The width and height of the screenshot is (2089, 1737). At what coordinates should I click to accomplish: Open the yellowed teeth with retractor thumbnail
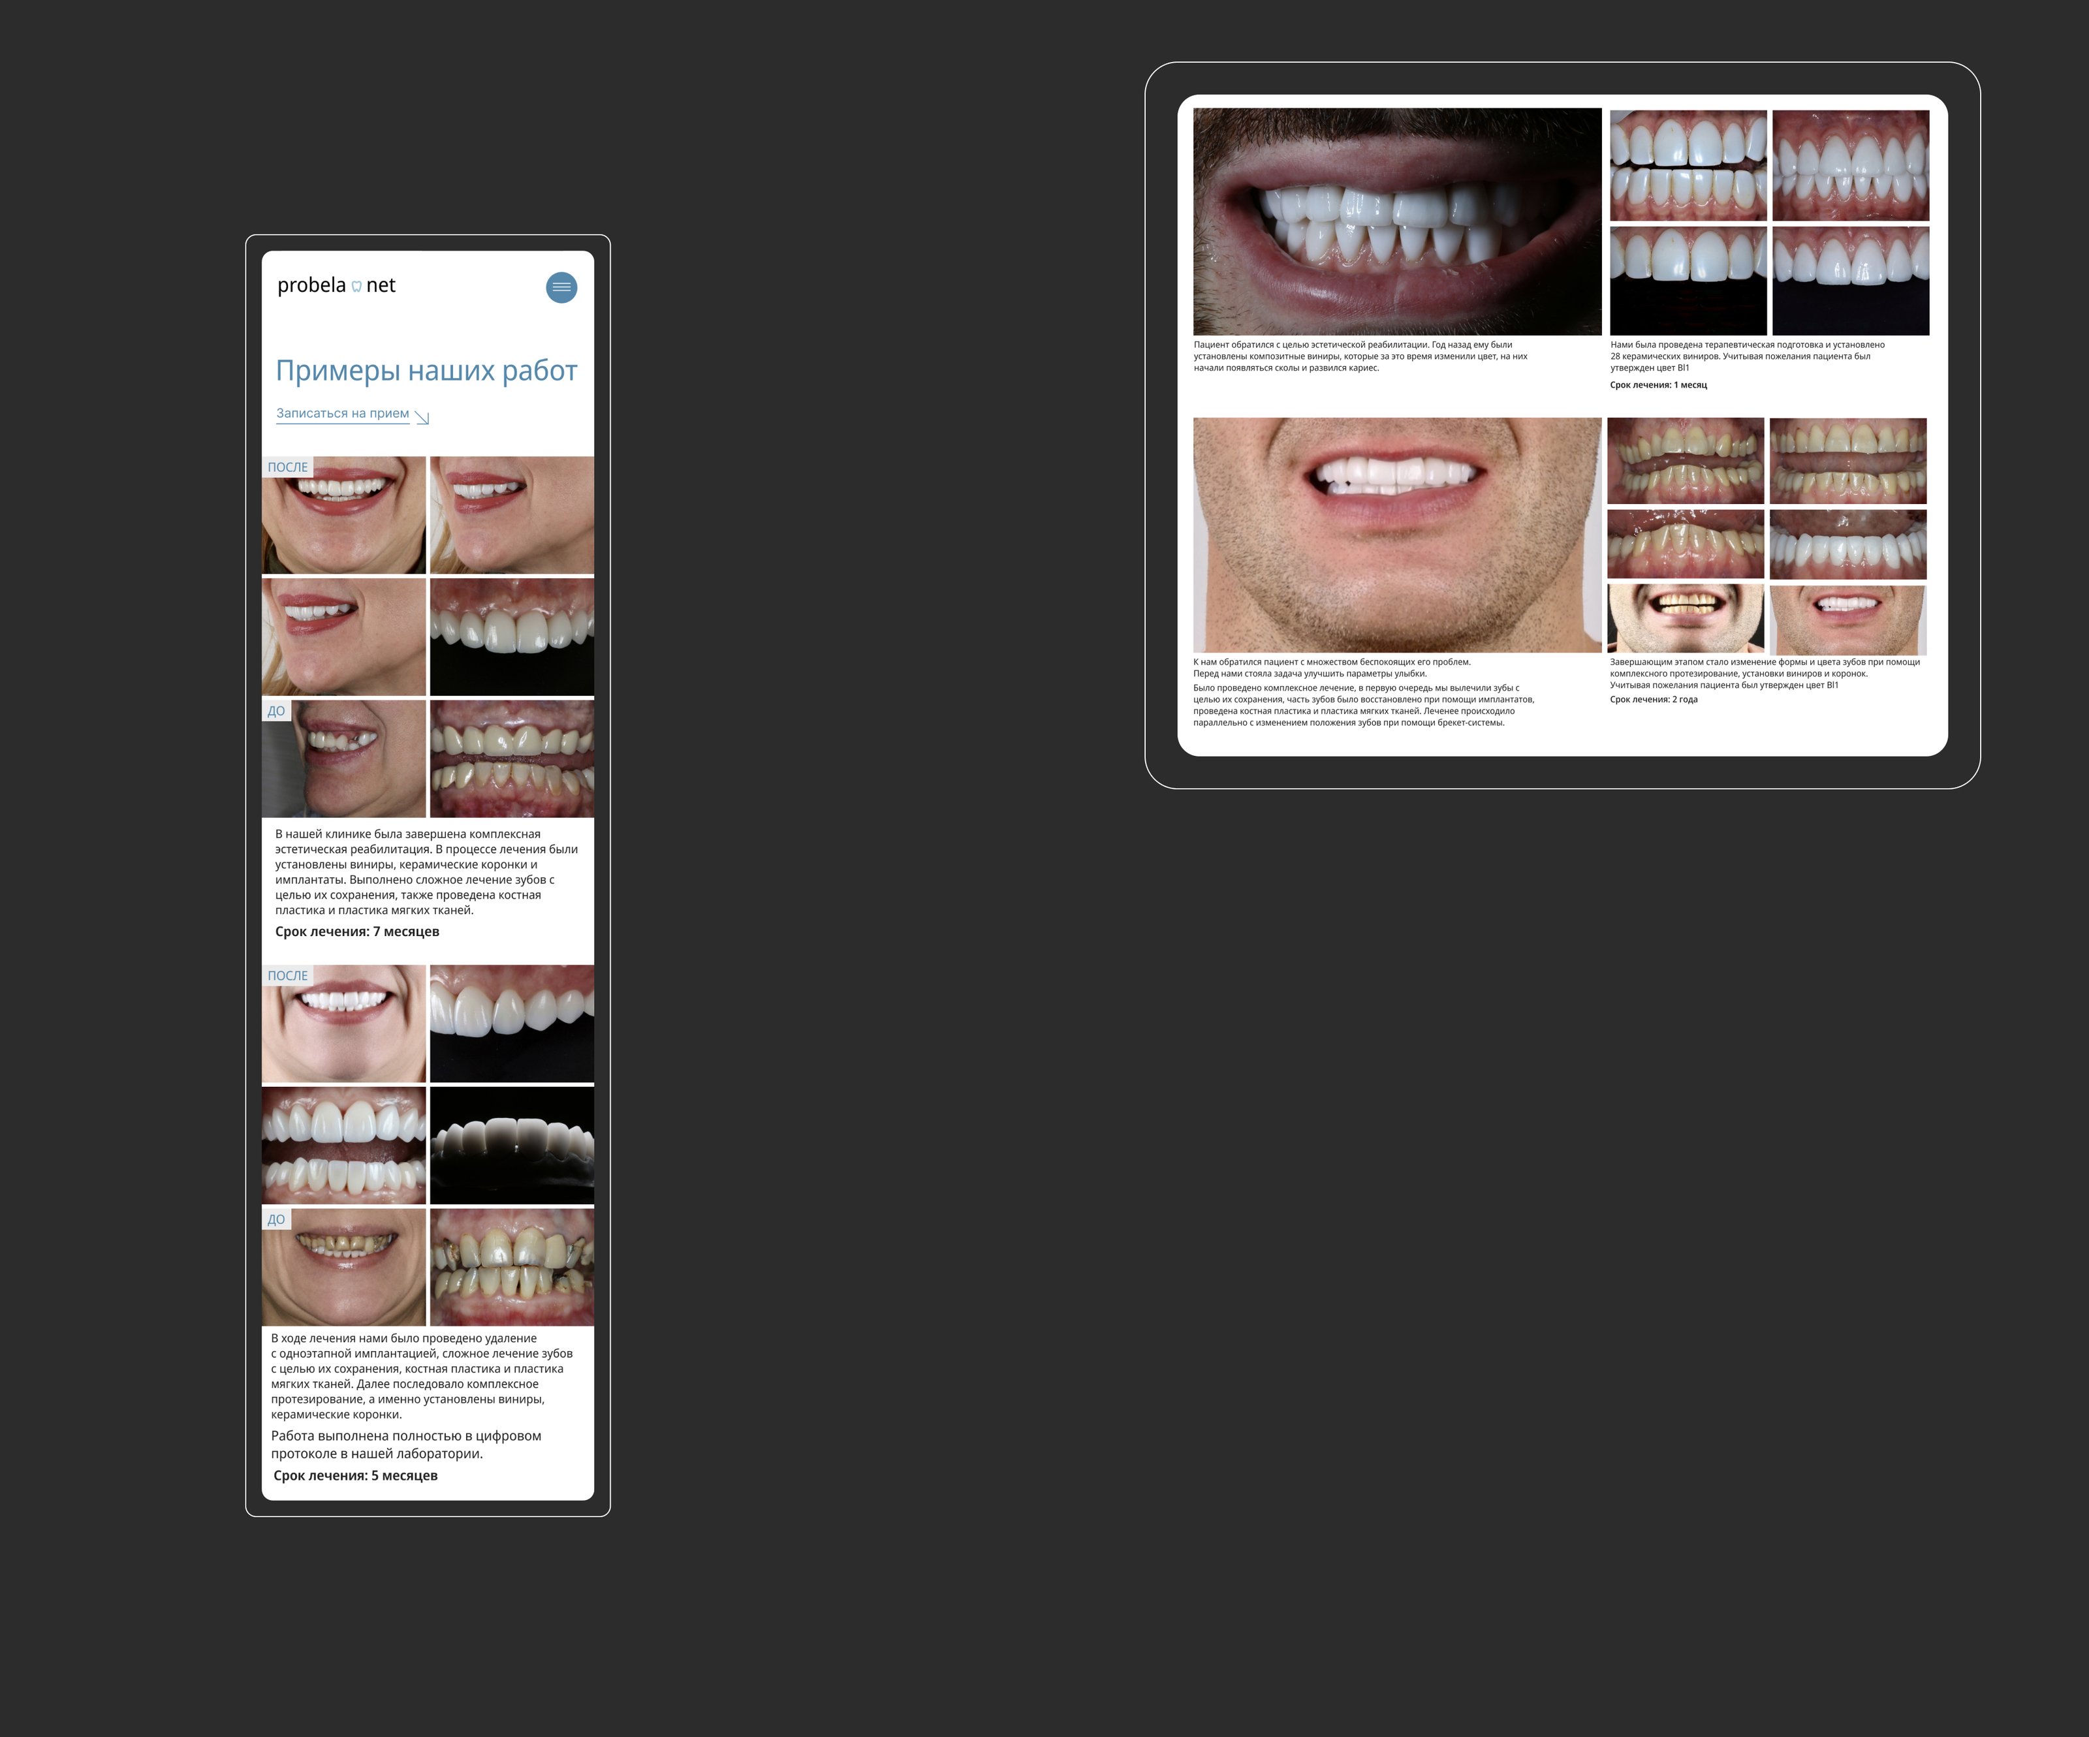coord(511,759)
